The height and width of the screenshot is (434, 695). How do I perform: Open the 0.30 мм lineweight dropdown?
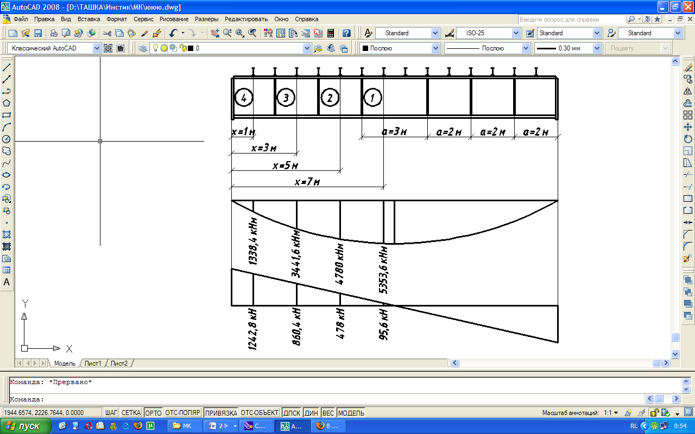(x=597, y=48)
